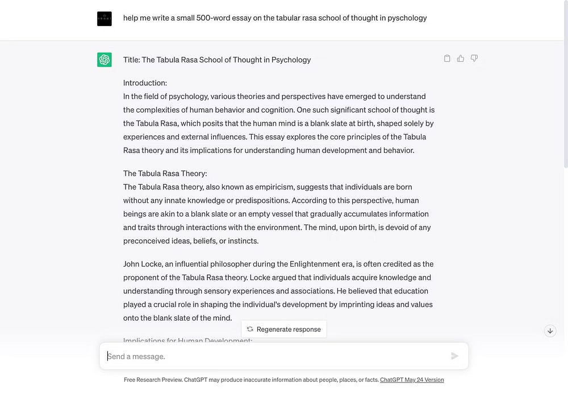
Task: Click the paragraph starting with "John Locke"
Action: click(x=278, y=291)
